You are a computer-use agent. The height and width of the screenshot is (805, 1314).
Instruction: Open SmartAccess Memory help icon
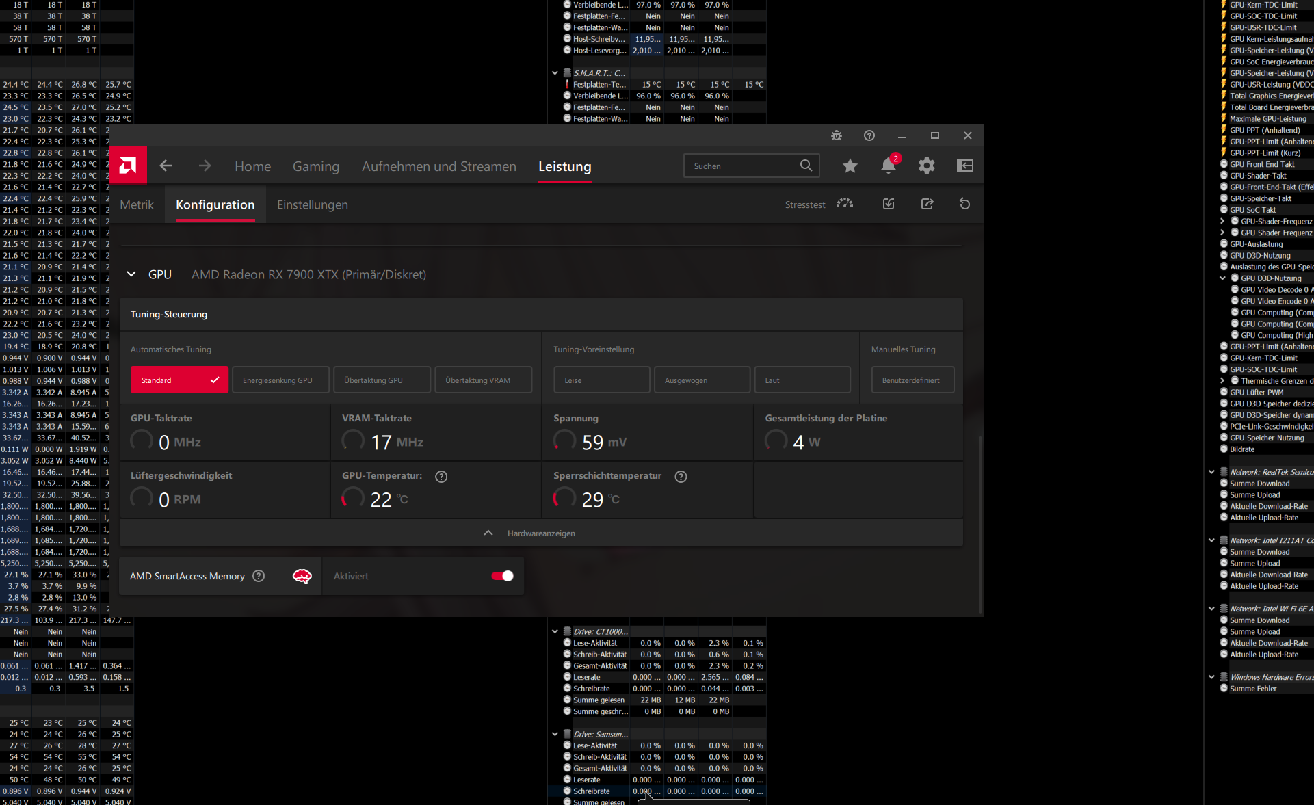(x=259, y=576)
